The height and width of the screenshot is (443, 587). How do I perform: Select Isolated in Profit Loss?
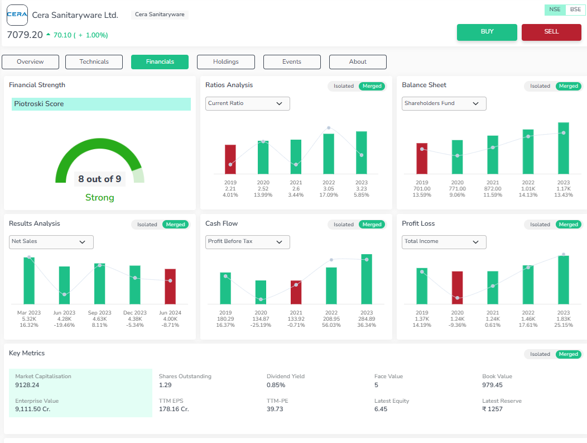click(x=540, y=225)
